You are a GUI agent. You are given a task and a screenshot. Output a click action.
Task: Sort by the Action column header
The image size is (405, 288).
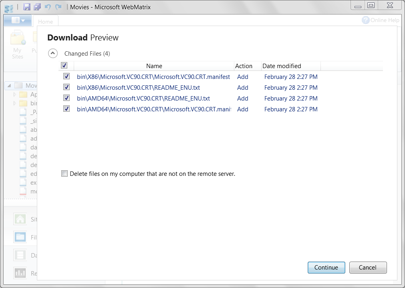pos(244,66)
